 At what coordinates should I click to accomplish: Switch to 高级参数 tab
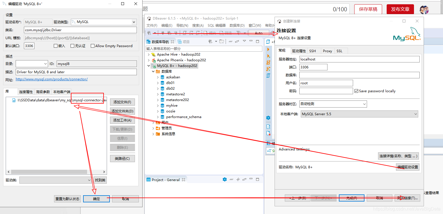[43, 92]
